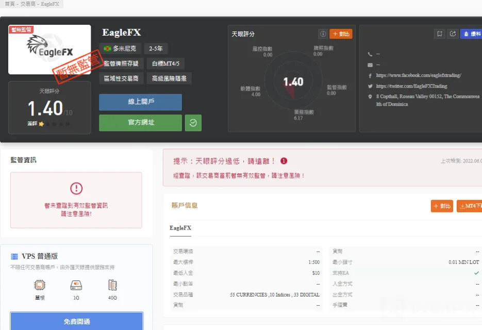The width and height of the screenshot is (482, 330).
Task: Click the red warning badge after 請遠離
Action: (x=284, y=161)
